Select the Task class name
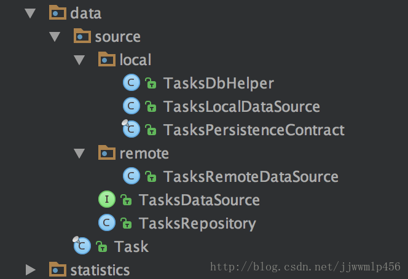Image resolution: width=408 pixels, height=279 pixels. point(131,246)
